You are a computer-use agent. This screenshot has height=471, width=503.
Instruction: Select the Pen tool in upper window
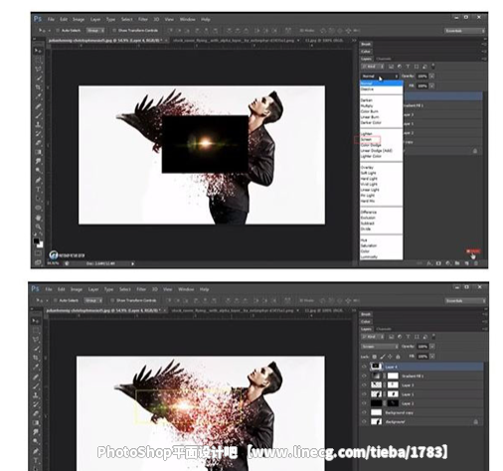[x=39, y=180]
